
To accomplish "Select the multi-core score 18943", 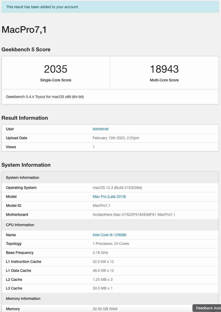I will [x=164, y=69].
